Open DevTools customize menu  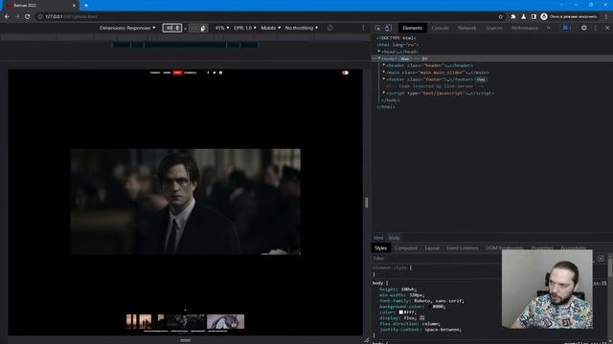coord(596,28)
